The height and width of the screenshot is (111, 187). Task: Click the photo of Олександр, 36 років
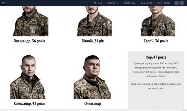coord(31,21)
